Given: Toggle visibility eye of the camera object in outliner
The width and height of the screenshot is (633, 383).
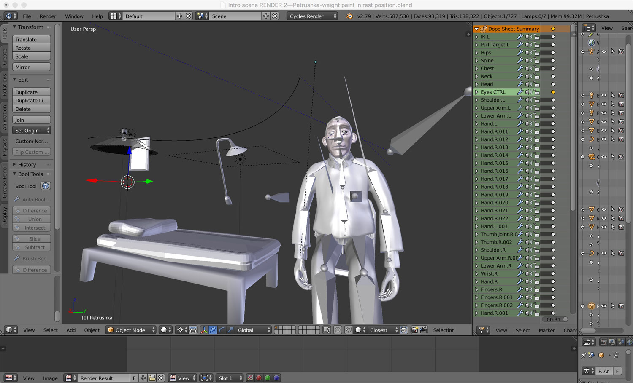Looking at the screenshot, I should (x=604, y=157).
